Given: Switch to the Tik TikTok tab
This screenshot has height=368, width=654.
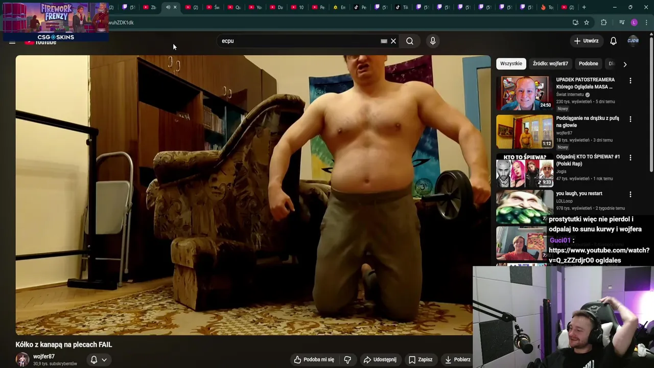Looking at the screenshot, I should coord(402,7).
